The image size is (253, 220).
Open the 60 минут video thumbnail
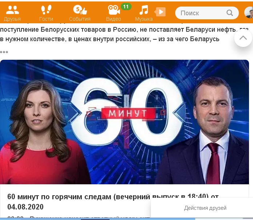pos(124,122)
